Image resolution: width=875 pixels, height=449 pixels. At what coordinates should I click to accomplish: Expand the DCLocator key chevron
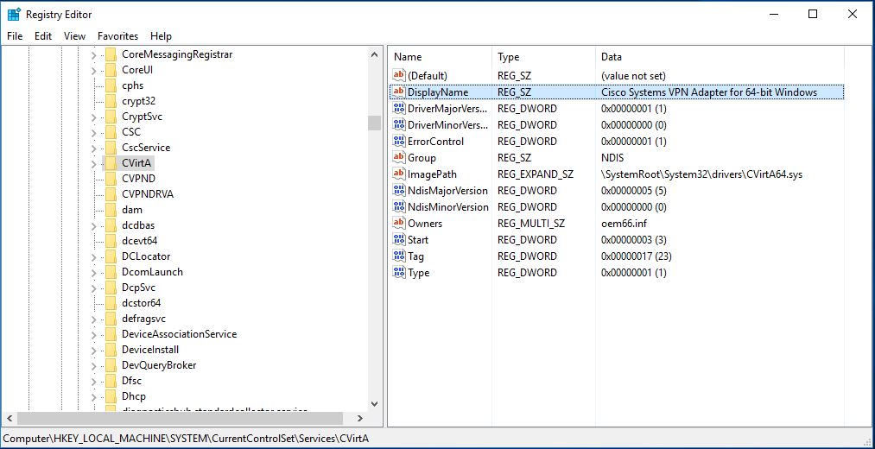point(94,256)
